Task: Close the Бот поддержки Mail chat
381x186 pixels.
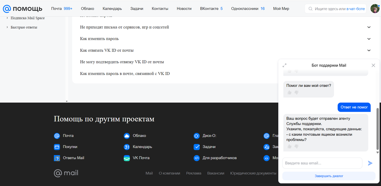Action: coord(374,65)
